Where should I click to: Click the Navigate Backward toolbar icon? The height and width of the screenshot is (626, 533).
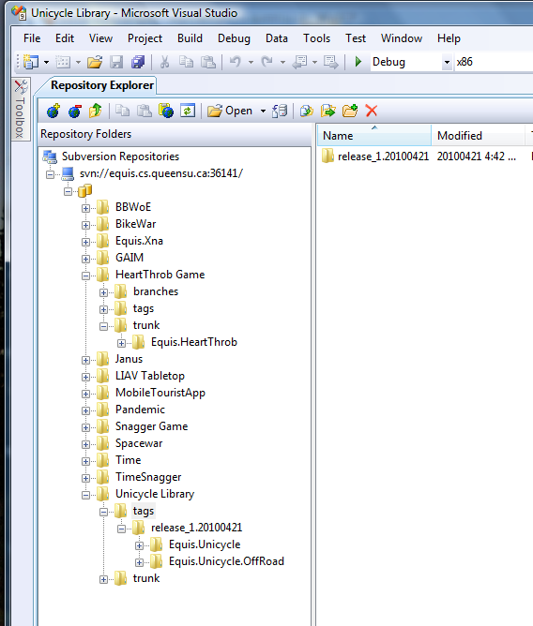tap(299, 62)
